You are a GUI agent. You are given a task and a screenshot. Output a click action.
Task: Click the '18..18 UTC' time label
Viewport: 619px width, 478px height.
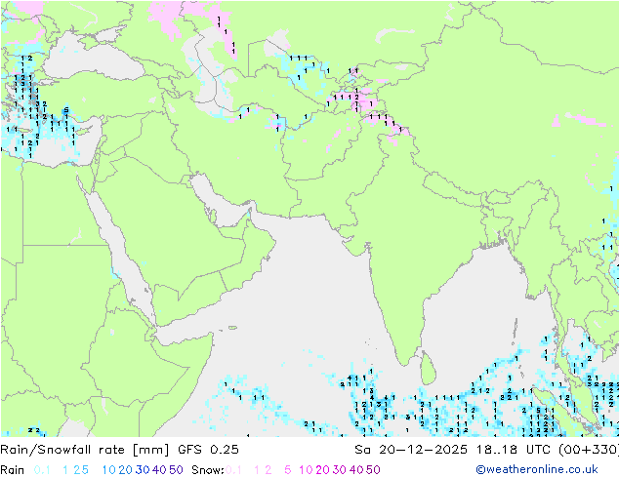coord(514,450)
